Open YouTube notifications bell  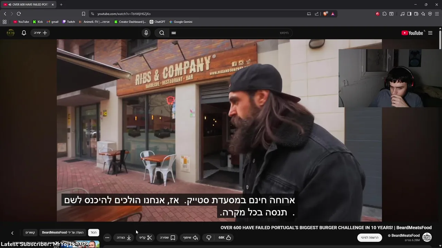click(24, 33)
